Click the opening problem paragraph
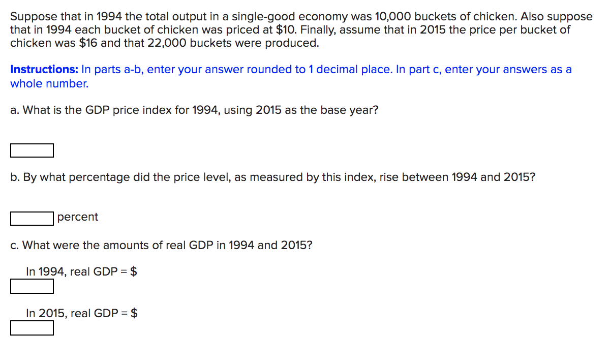The width and height of the screenshot is (610, 364). point(300,29)
